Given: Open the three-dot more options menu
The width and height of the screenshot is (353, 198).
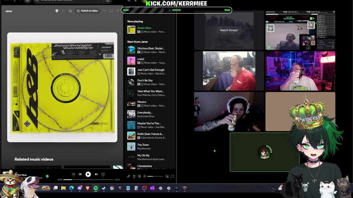Looking at the screenshot, I should 105,11.
